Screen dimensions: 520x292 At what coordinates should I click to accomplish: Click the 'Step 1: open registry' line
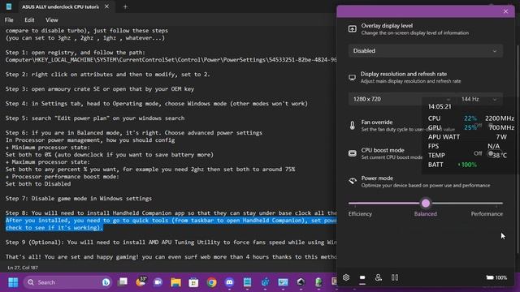click(76, 52)
